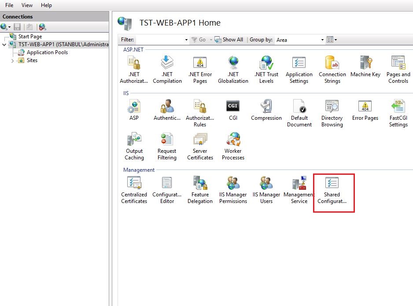Open the ASP feature icon
The width and height of the screenshot is (413, 306).
click(134, 110)
